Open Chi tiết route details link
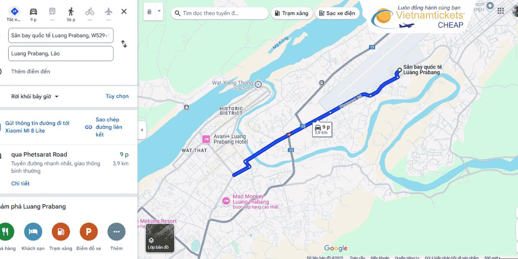 click(20, 183)
